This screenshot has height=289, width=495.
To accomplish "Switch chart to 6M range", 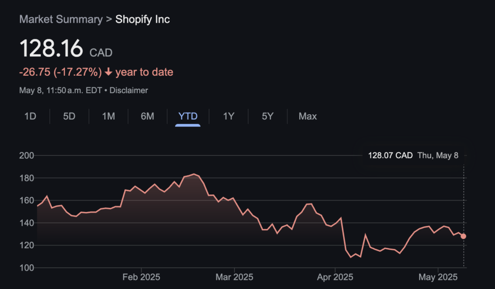I will click(147, 116).
